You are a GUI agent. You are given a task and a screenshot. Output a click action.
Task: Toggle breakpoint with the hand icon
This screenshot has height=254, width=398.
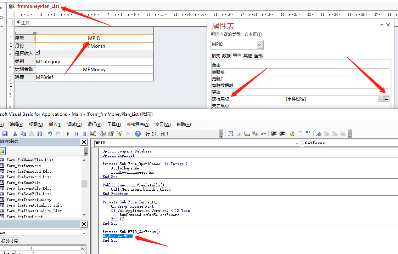pos(292,134)
